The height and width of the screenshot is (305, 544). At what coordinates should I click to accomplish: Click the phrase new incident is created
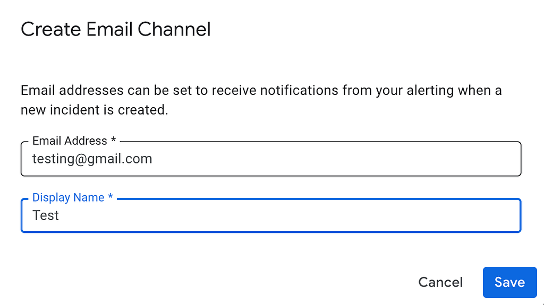95,110
